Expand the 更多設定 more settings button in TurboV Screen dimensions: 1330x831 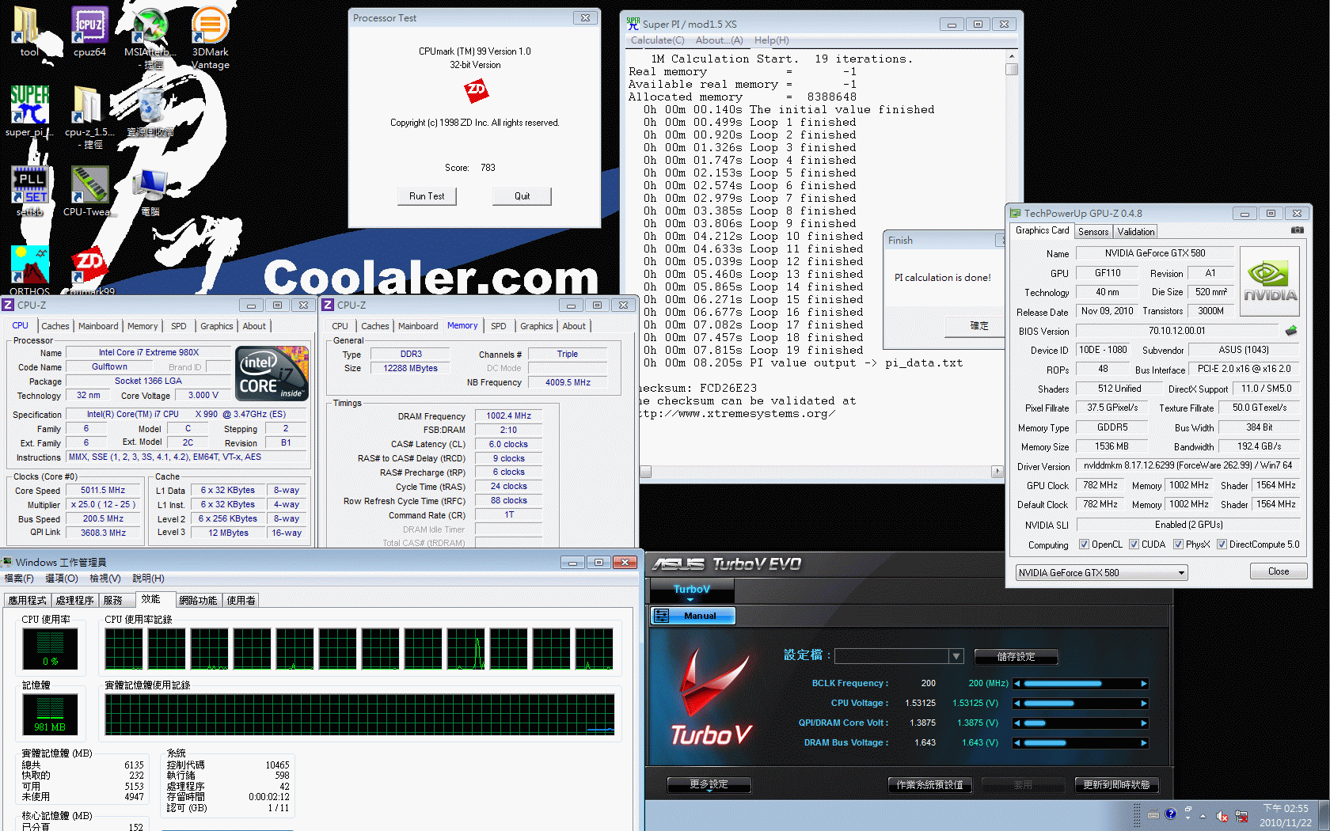709,784
